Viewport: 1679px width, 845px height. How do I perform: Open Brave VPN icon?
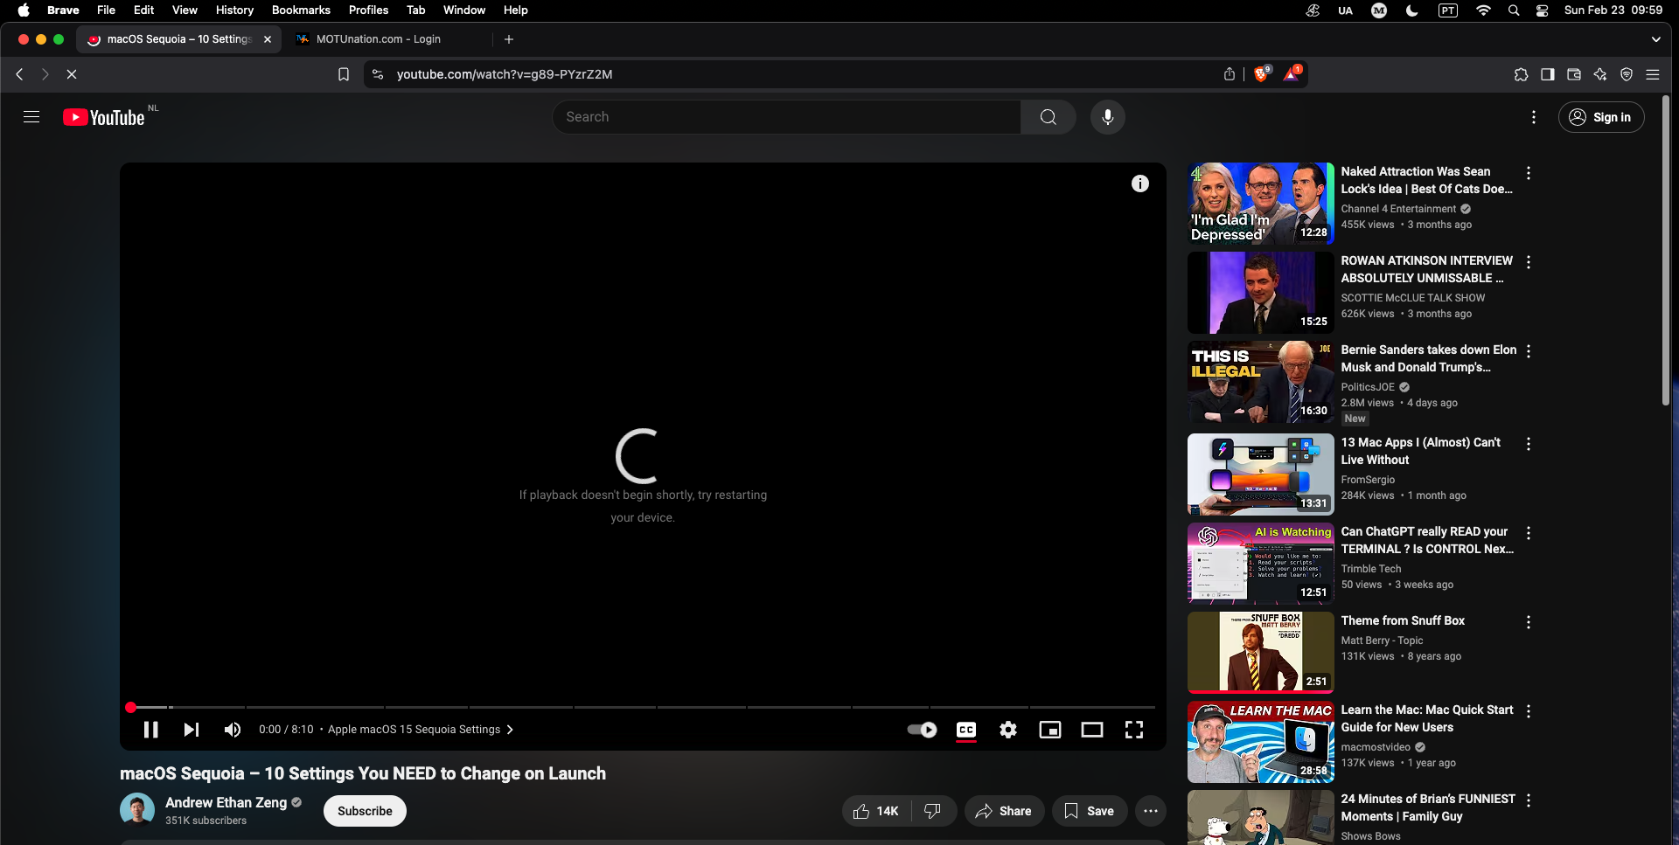(1627, 74)
